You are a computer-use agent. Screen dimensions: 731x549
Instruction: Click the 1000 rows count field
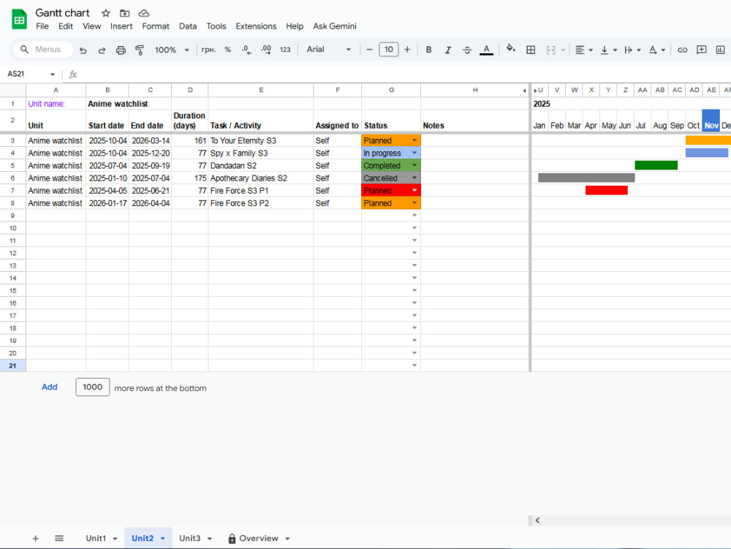tap(93, 387)
